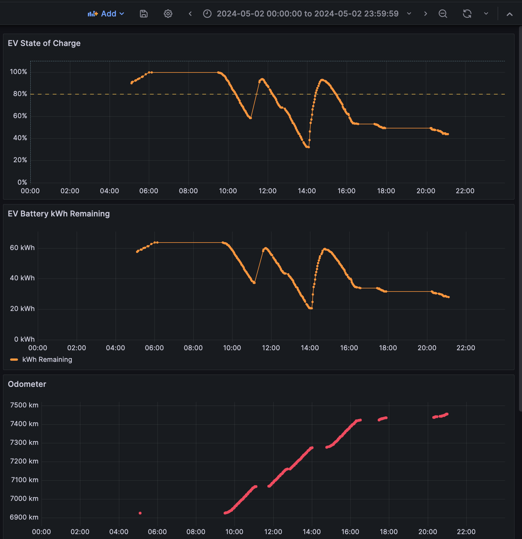Click the Save dashboard icon

click(144, 14)
